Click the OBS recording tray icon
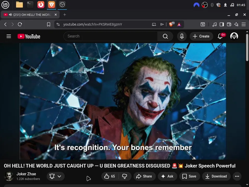 click(x=205, y=5)
